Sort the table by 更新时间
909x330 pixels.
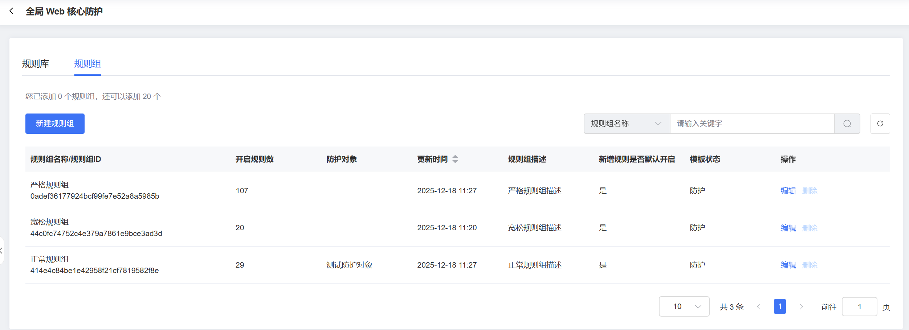(455, 159)
